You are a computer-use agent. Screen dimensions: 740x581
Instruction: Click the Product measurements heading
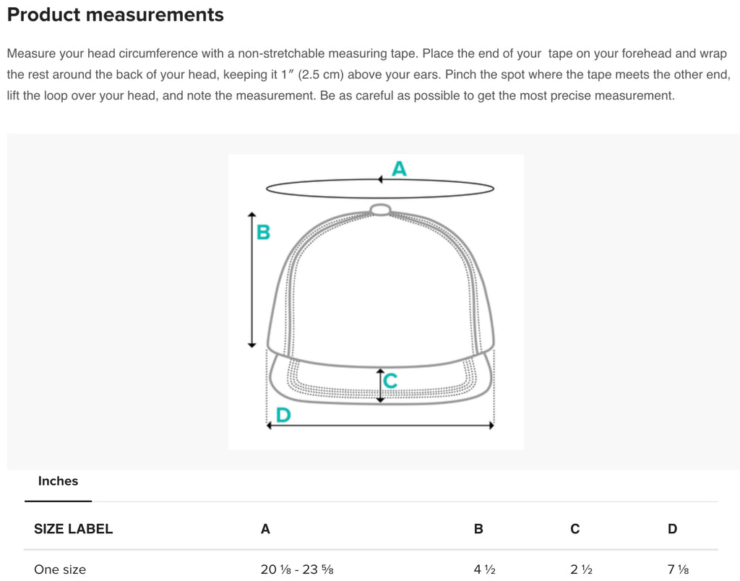pyautogui.click(x=116, y=14)
